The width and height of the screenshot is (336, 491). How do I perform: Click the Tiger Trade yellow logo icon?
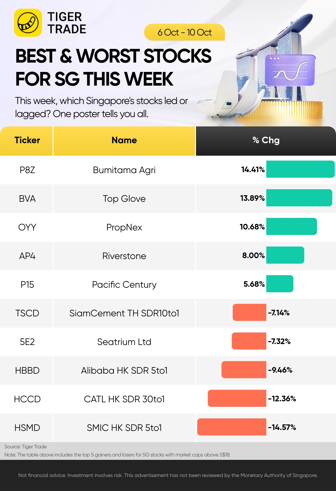tap(28, 23)
